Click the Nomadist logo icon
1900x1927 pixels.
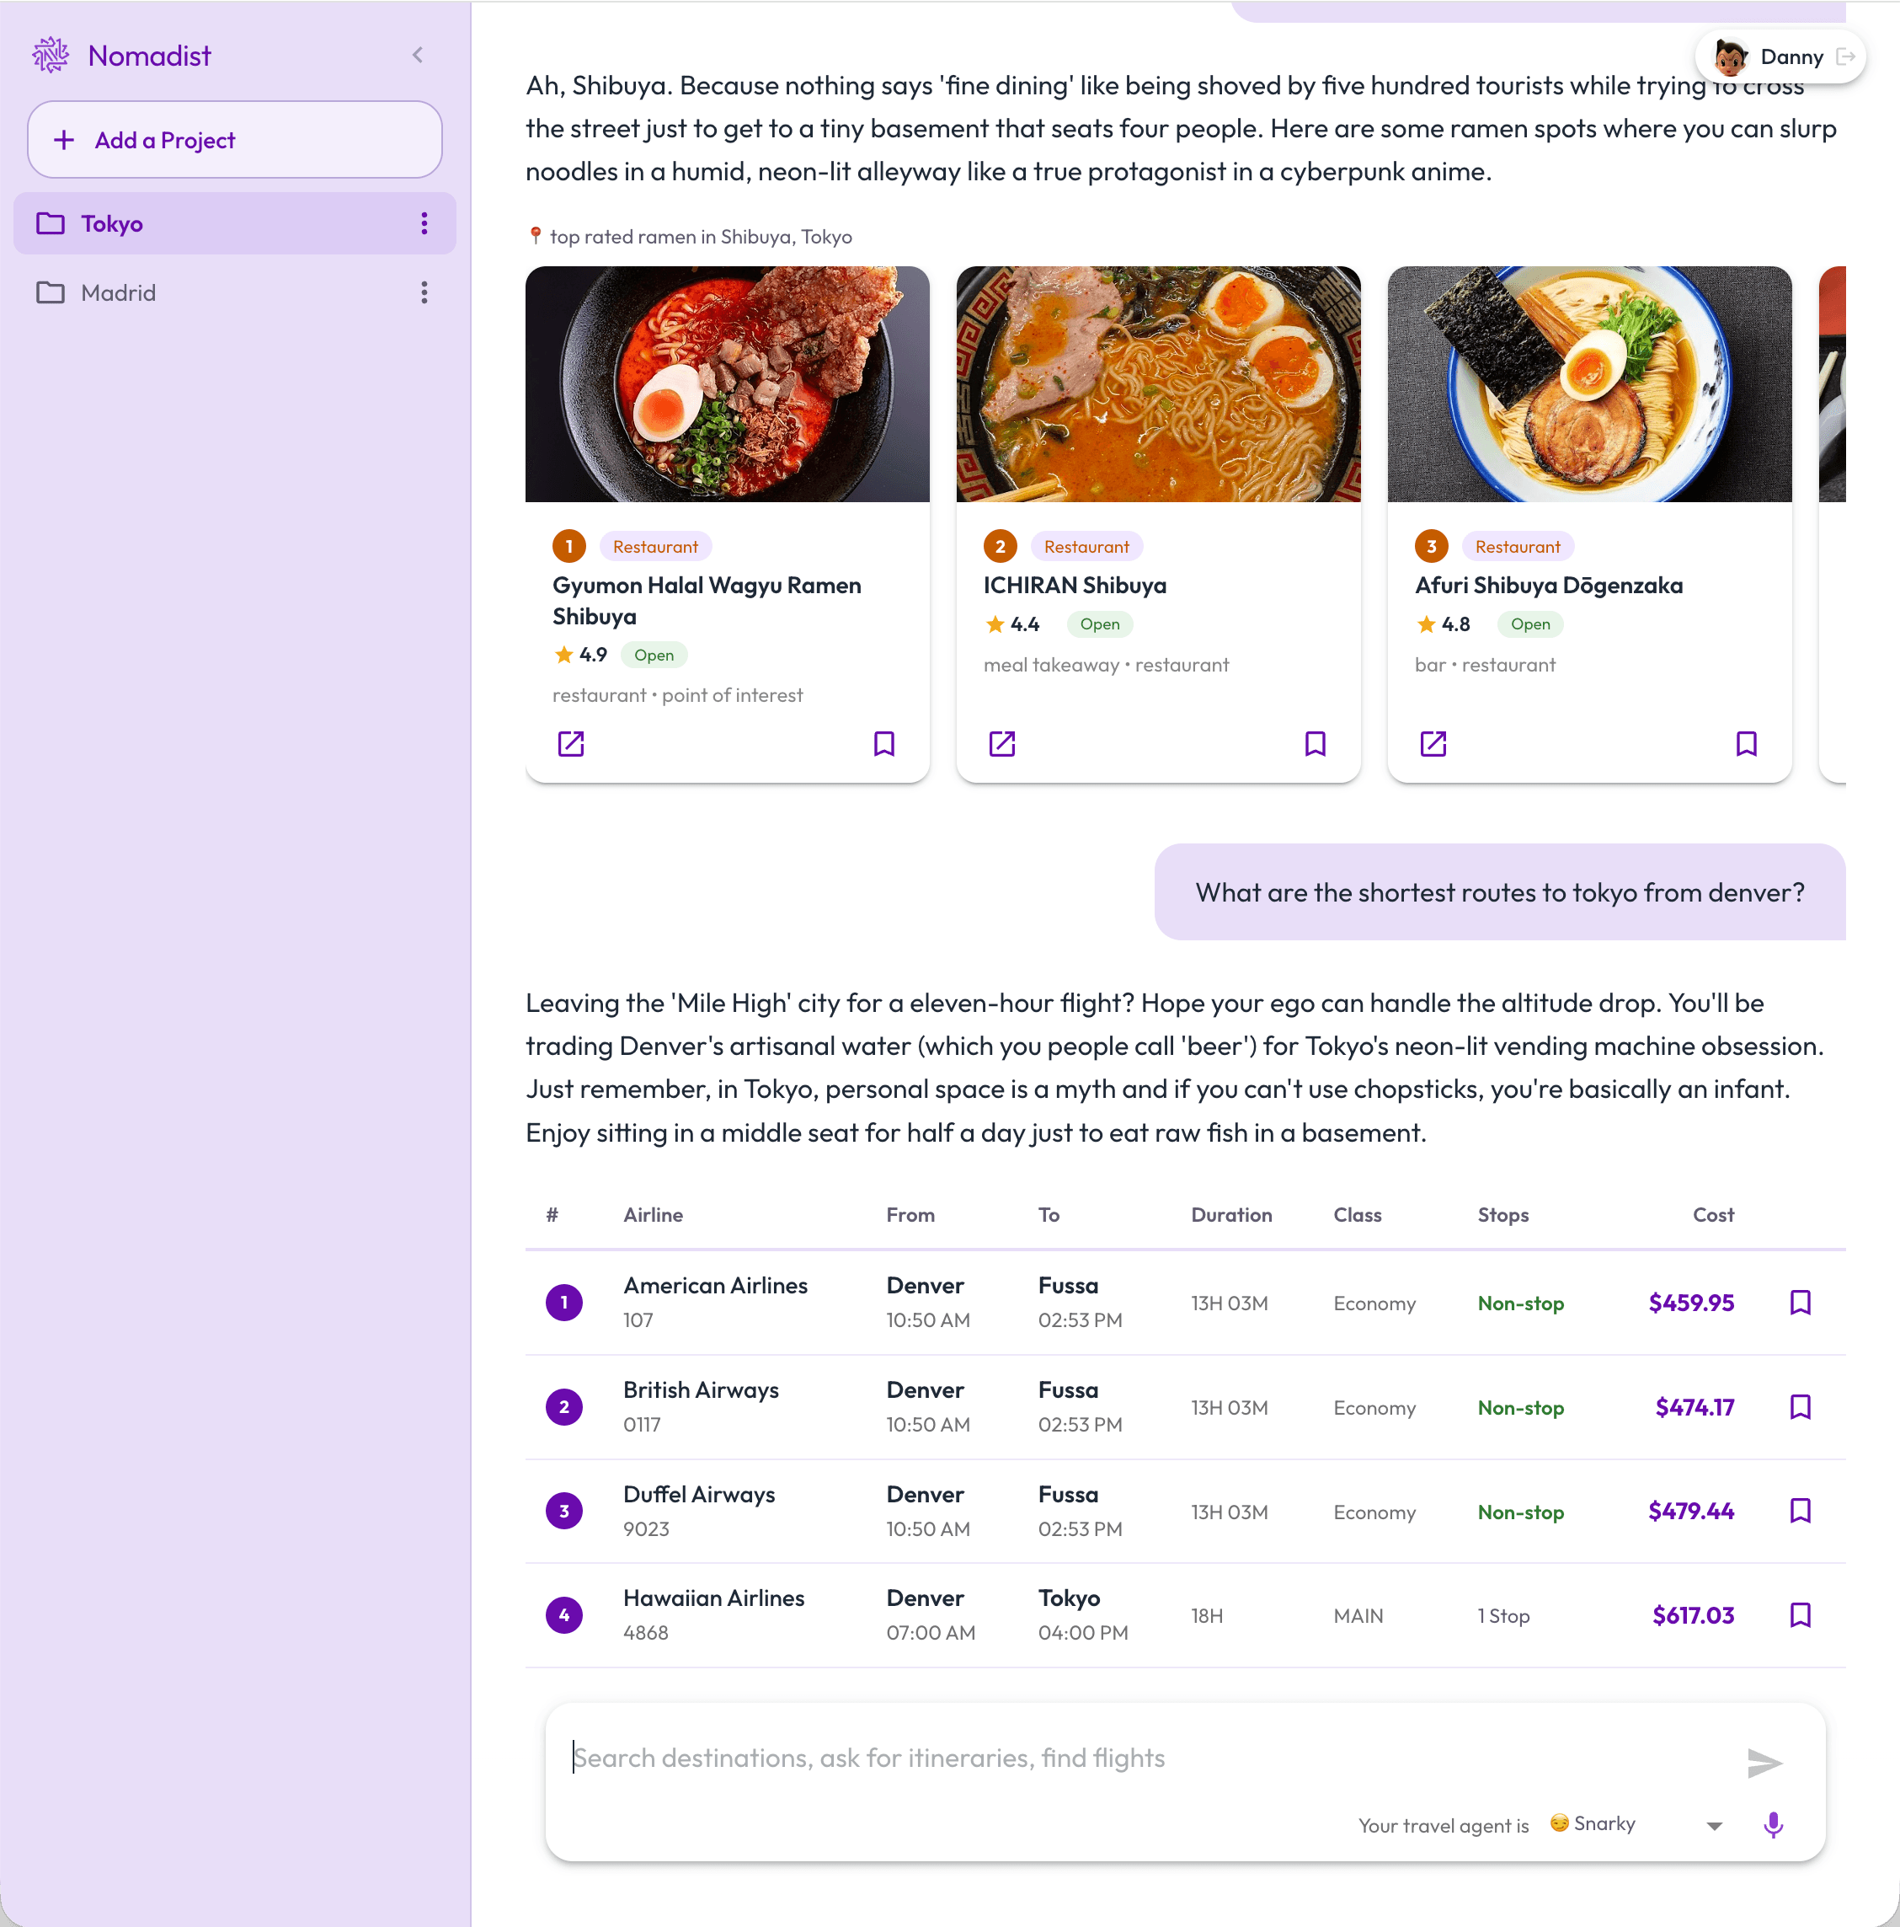pyautogui.click(x=50, y=56)
